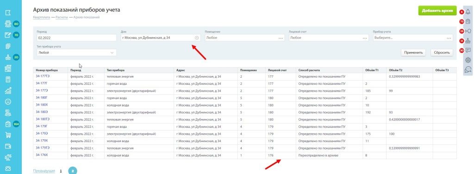Screen dimensions: 474x174
Task: Click the Дом address input field
Action: tap(160, 38)
